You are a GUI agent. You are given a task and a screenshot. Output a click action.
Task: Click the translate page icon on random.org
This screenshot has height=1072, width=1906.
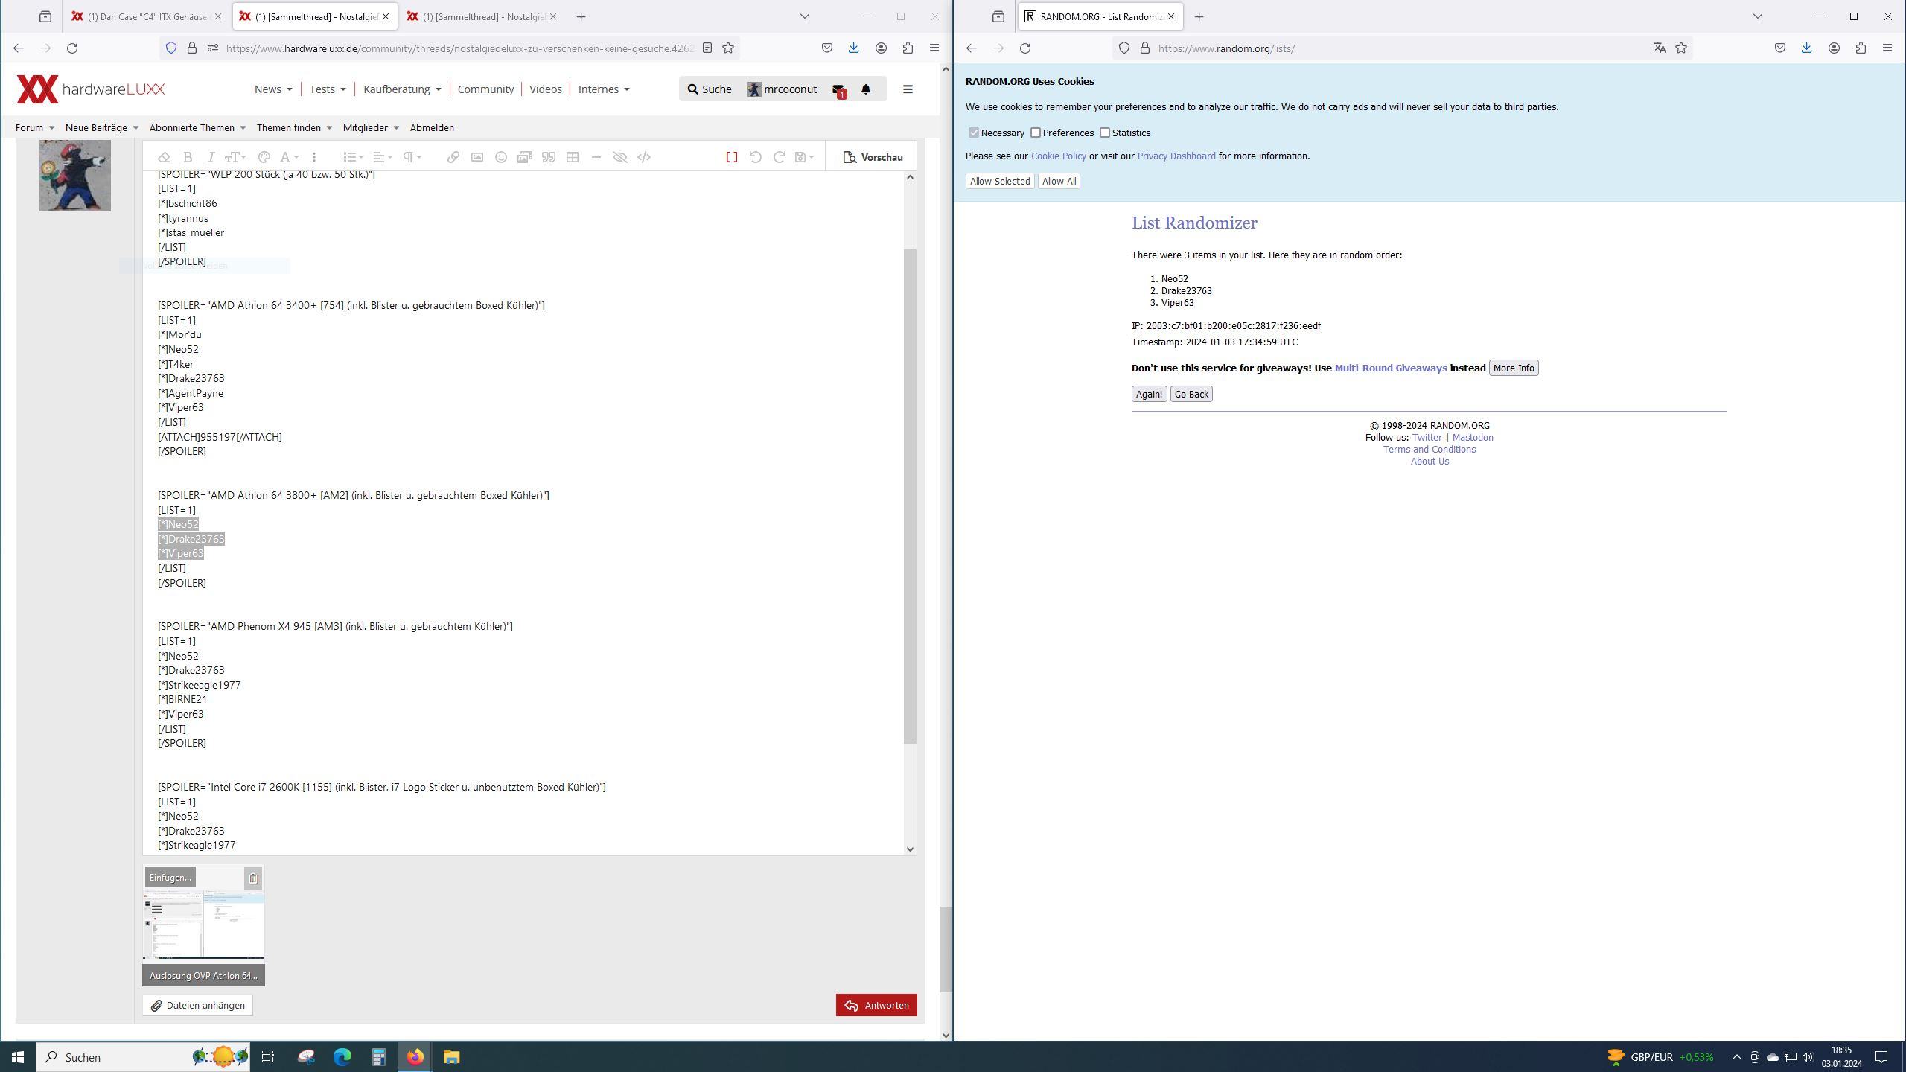(1660, 48)
